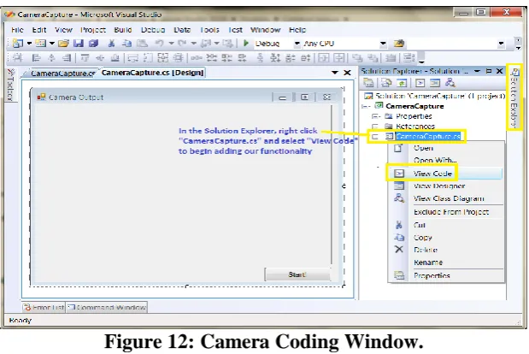Viewport: 529px width, 354px height.
Task: Close the active document with the X
Action: point(347,73)
